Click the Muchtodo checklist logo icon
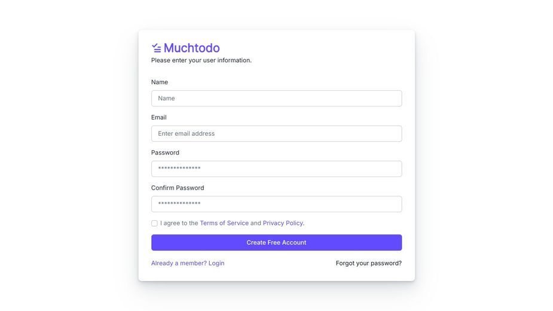The height and width of the screenshot is (311, 553). 156,48
